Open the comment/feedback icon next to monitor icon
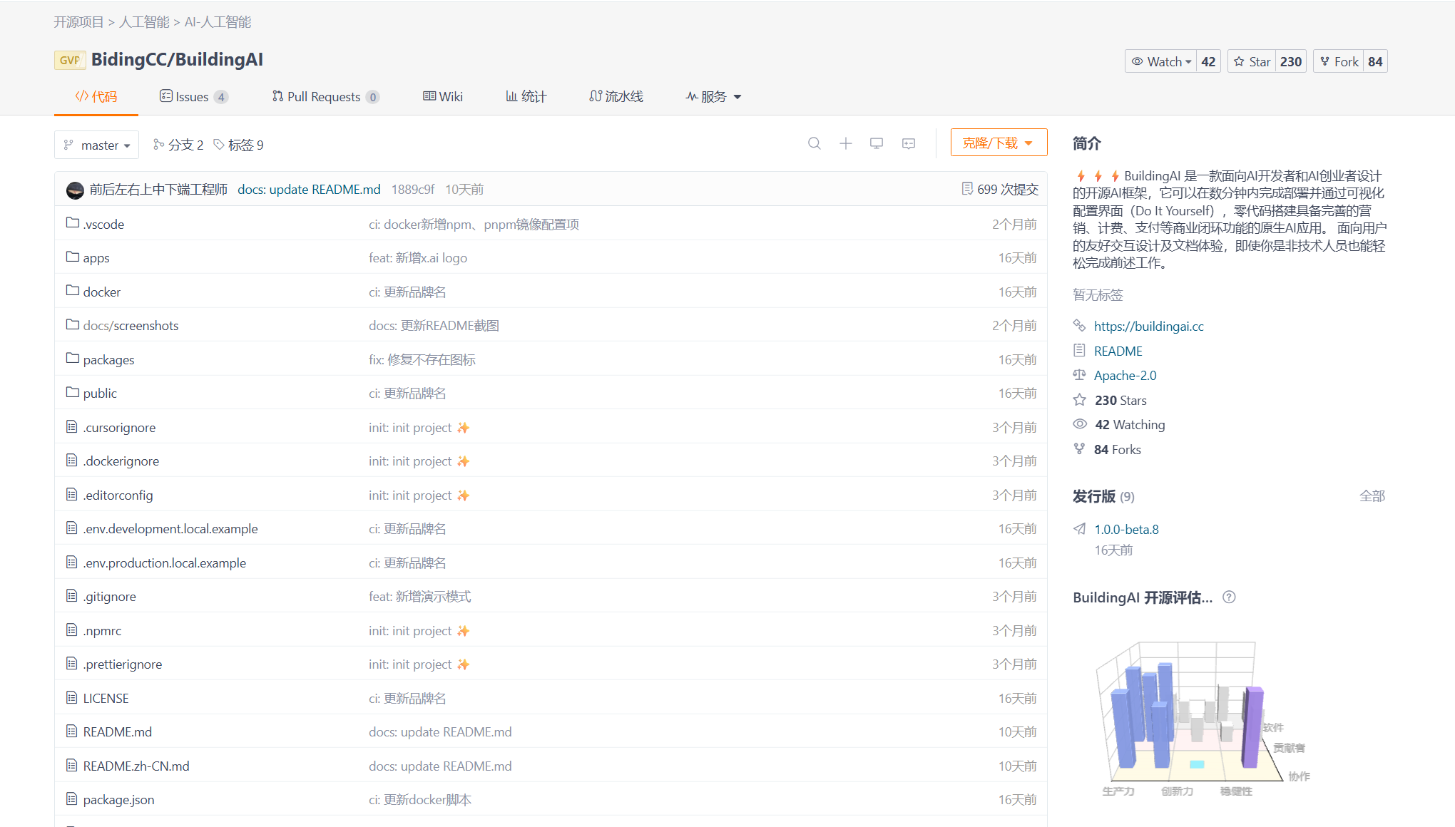This screenshot has height=827, width=1455. [x=908, y=143]
